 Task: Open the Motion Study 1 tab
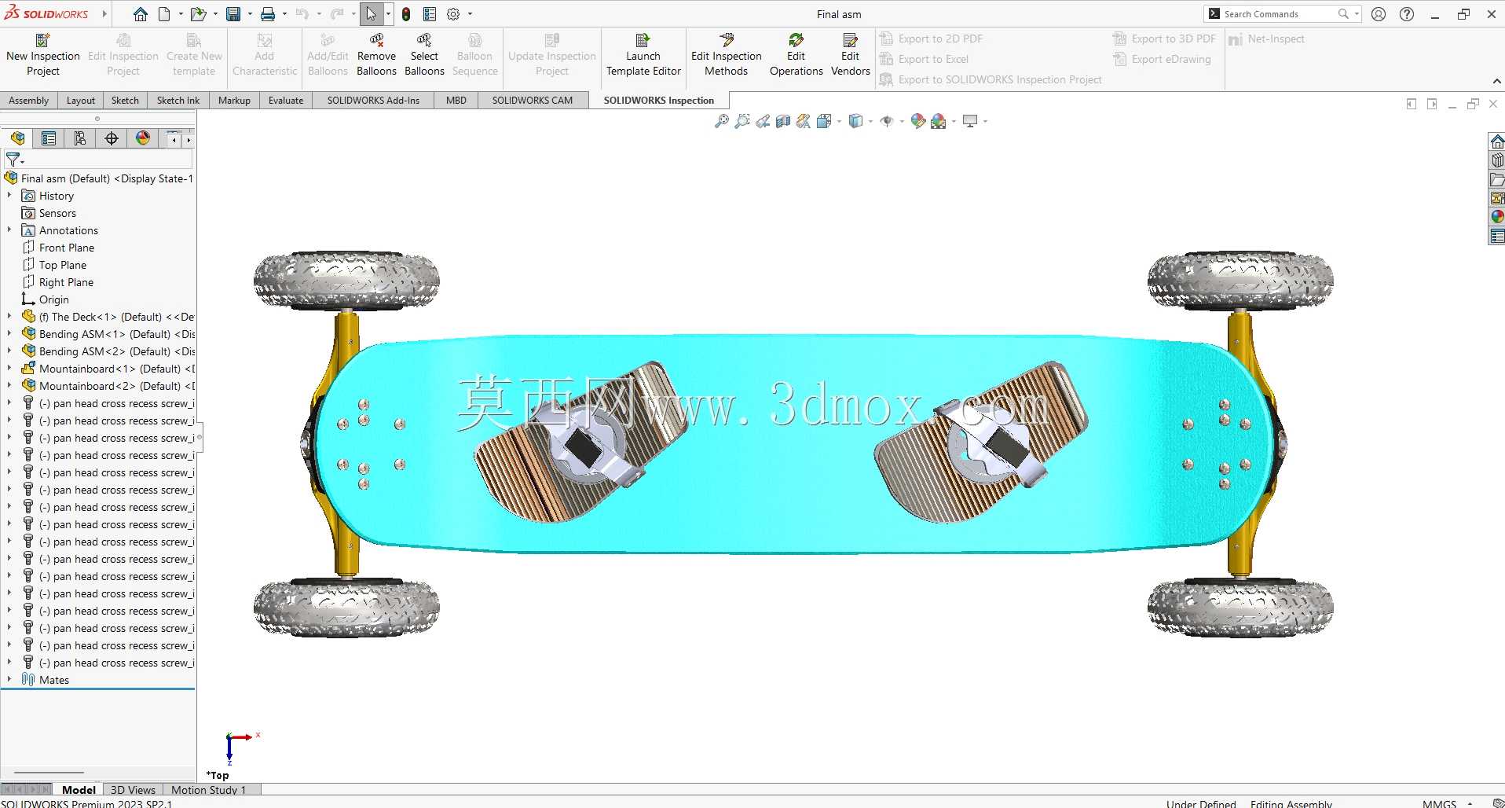(209, 790)
